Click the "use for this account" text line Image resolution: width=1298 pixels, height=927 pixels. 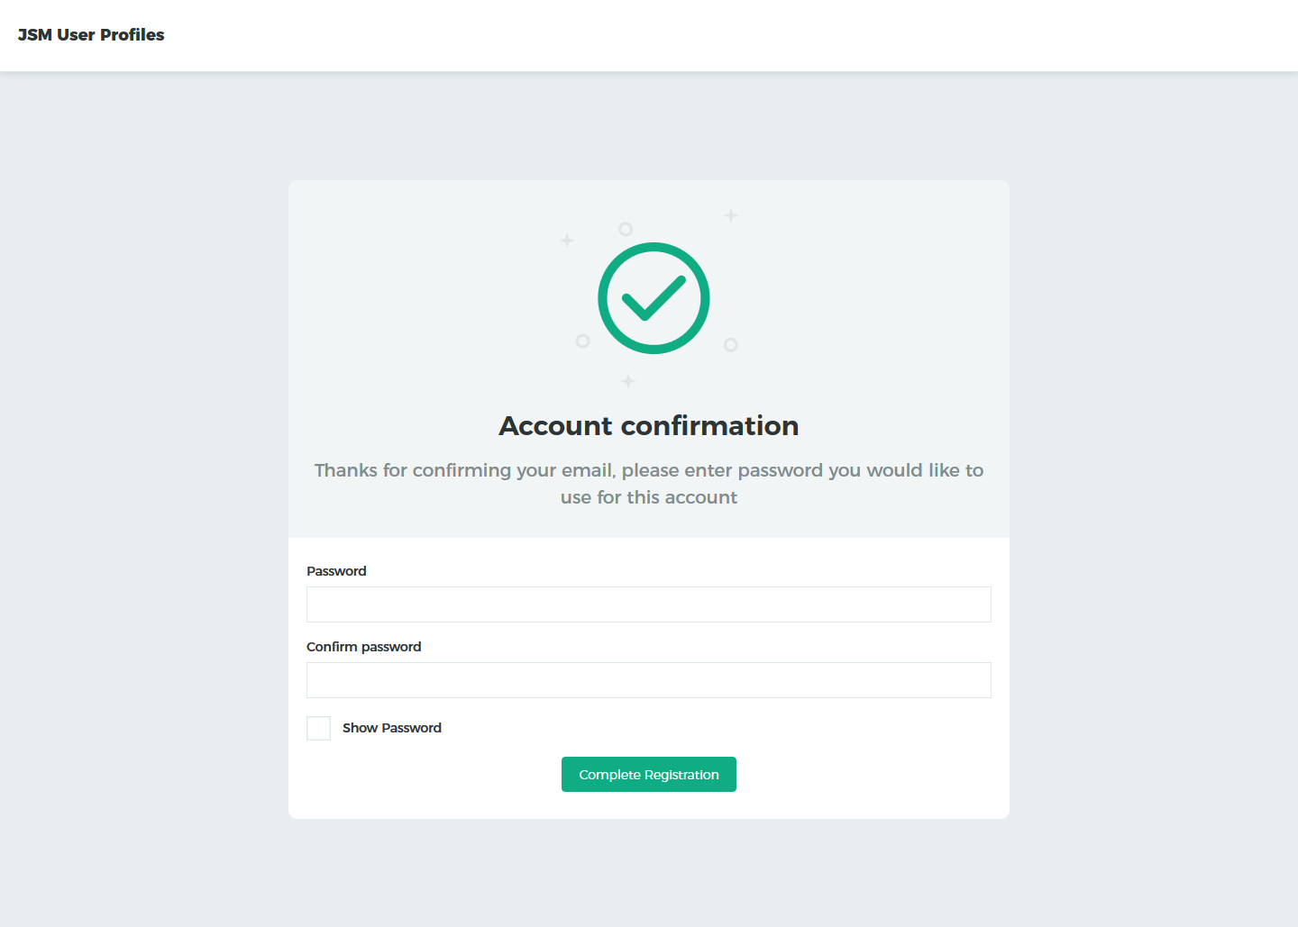click(x=649, y=497)
